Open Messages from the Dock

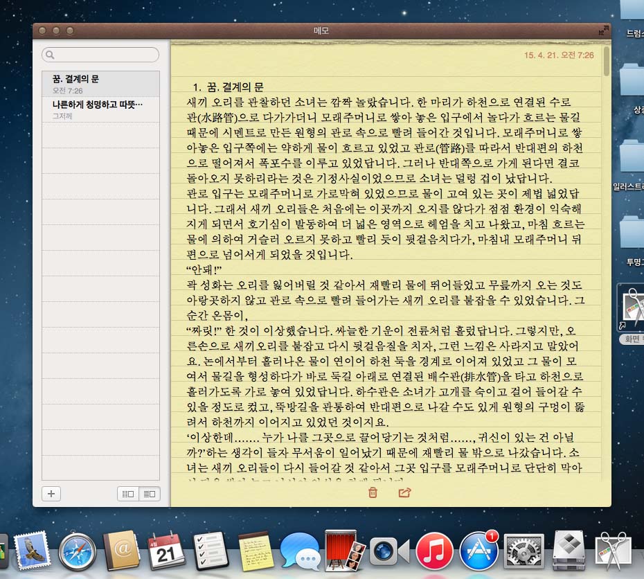[x=301, y=552]
